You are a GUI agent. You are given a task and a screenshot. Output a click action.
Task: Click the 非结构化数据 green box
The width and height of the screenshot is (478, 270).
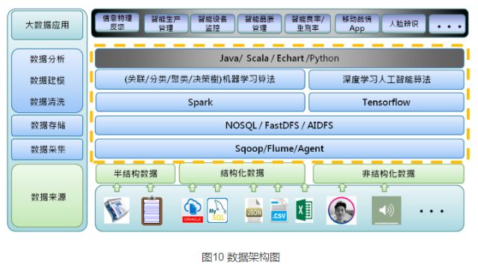pos(388,174)
